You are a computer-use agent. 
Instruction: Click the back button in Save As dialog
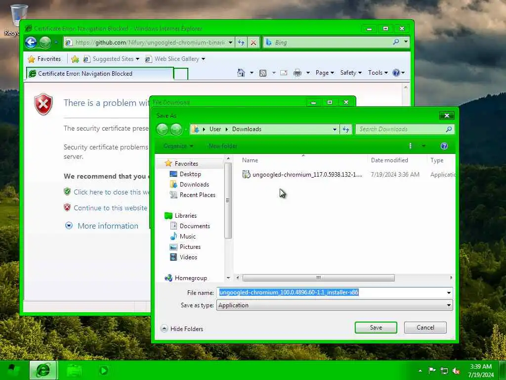pos(162,129)
